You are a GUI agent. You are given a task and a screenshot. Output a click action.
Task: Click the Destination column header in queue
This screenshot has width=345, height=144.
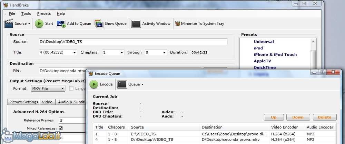pyautogui.click(x=235, y=127)
